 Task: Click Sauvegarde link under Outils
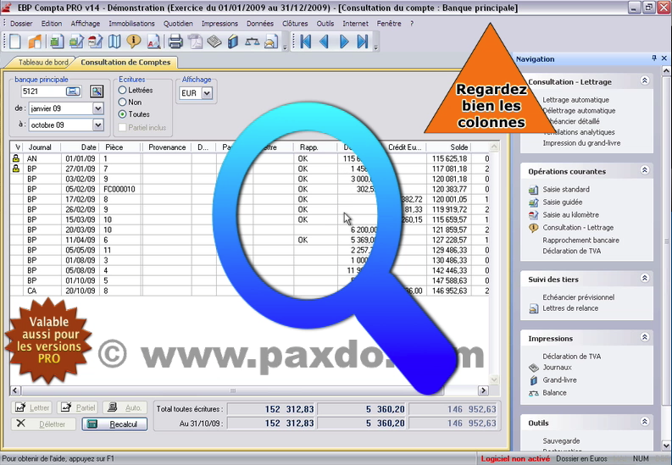(x=561, y=441)
